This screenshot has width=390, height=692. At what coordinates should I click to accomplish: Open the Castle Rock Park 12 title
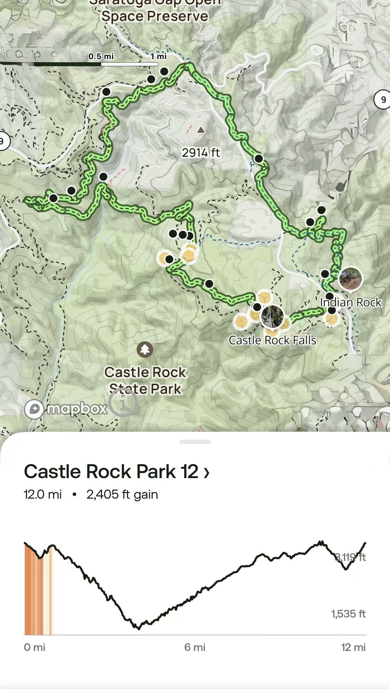tap(111, 471)
